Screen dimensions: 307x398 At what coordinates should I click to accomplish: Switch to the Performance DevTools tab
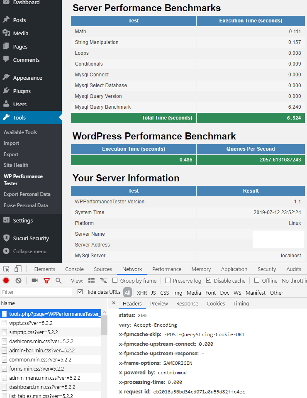tap(167, 269)
